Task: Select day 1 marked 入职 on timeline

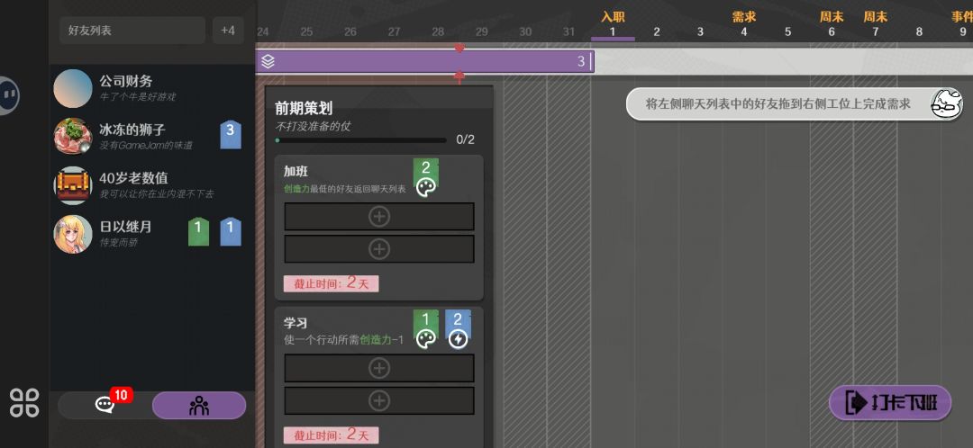Action: coord(613,25)
